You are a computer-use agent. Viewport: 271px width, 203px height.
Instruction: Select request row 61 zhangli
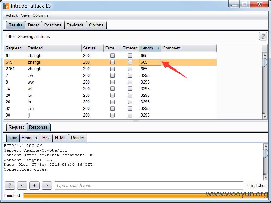[110, 55]
